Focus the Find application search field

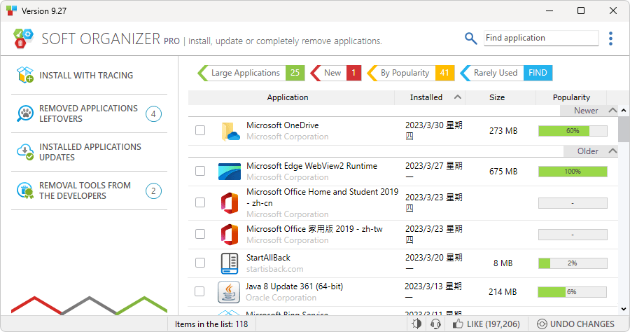tap(541, 38)
